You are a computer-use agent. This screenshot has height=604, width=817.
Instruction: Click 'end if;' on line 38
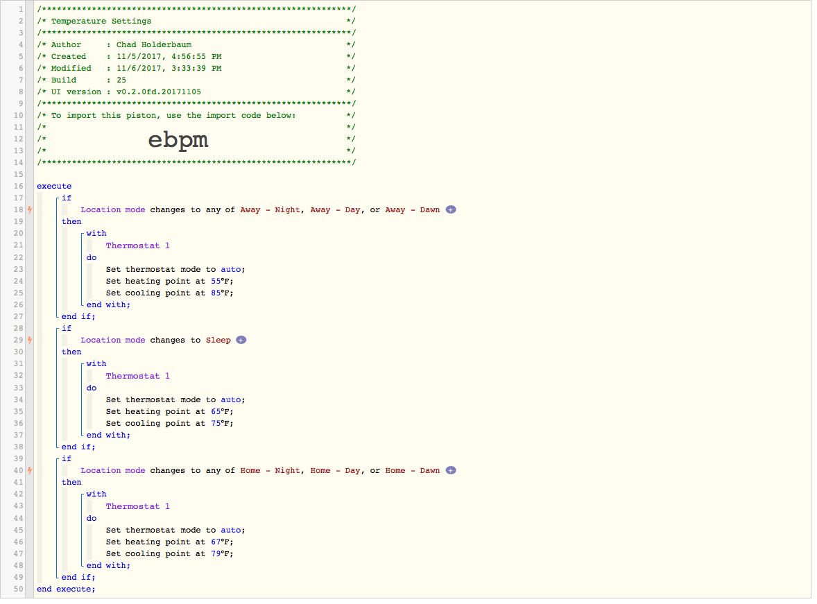tap(78, 447)
